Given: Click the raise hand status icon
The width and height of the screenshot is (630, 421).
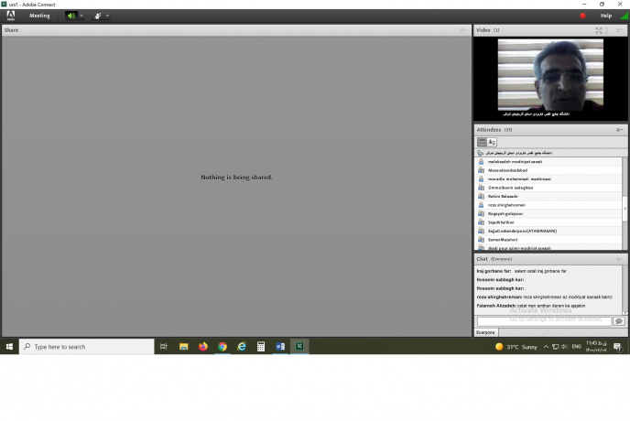Looking at the screenshot, I should [x=97, y=16].
